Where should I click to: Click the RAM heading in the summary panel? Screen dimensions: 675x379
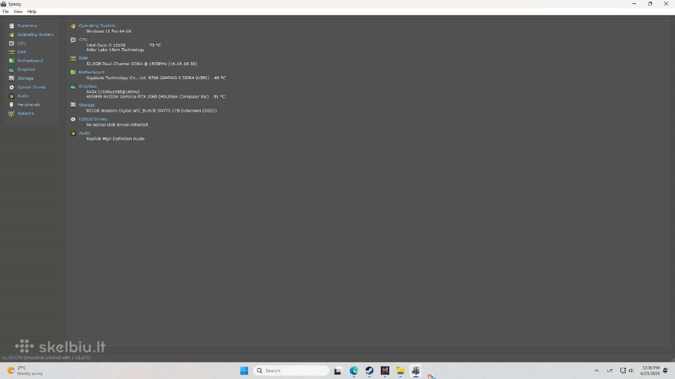83,58
